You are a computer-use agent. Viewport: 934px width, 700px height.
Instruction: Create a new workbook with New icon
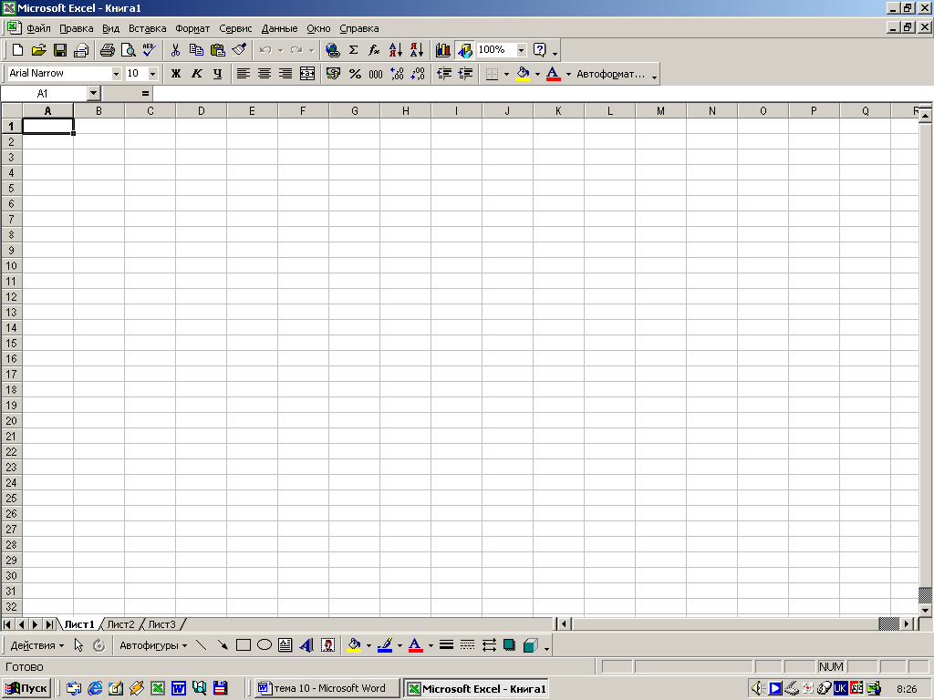pyautogui.click(x=18, y=50)
